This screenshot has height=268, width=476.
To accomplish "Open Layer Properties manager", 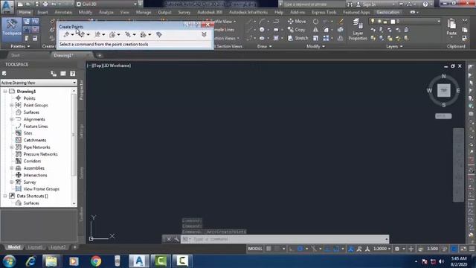I will point(358,30).
